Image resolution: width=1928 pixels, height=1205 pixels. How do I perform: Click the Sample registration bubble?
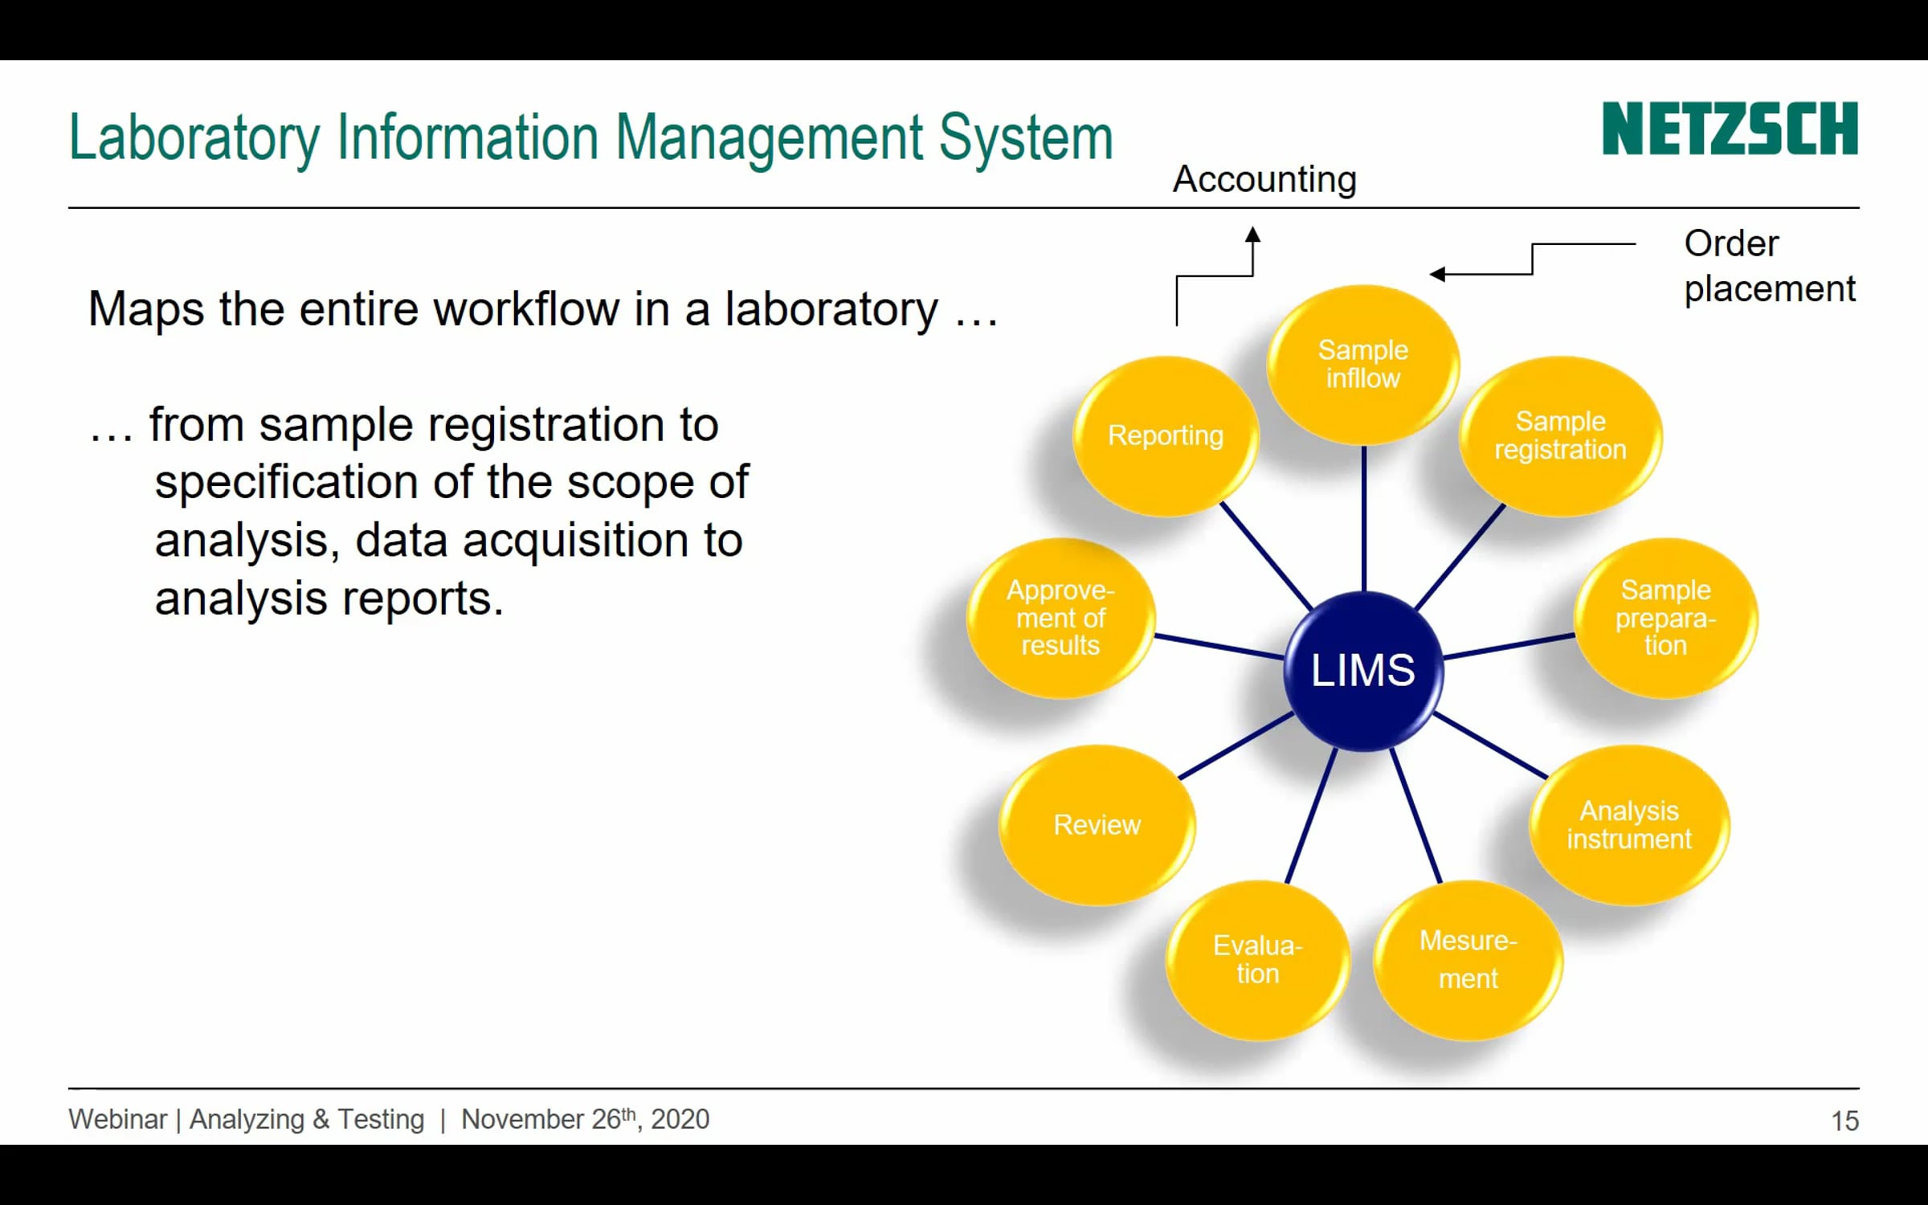(1560, 436)
